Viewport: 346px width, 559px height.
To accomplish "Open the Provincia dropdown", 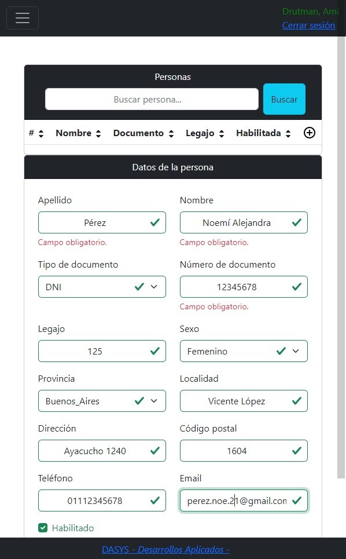I will [x=102, y=401].
